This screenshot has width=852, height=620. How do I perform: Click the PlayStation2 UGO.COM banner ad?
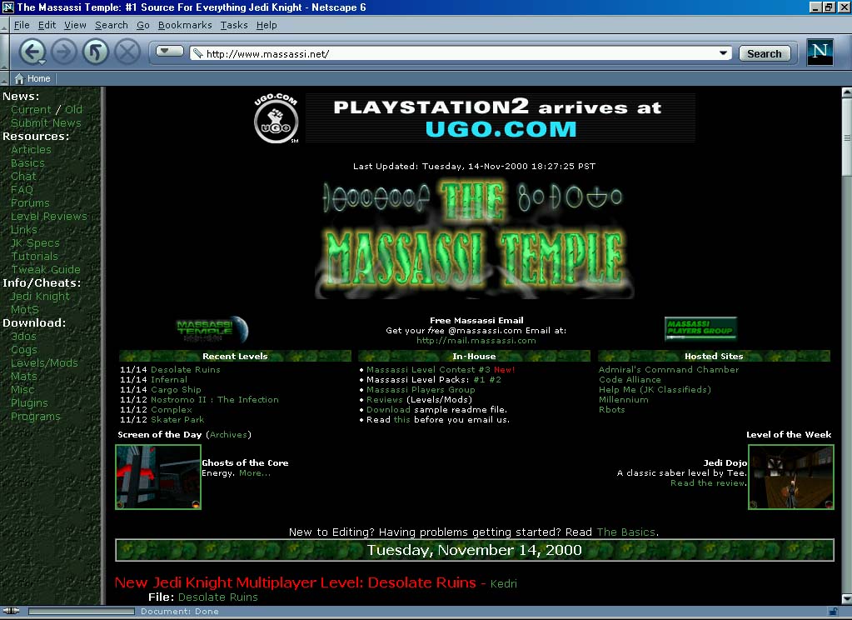point(500,118)
